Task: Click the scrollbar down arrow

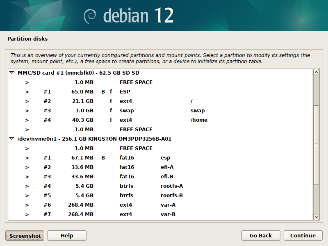Action: pos(316,217)
